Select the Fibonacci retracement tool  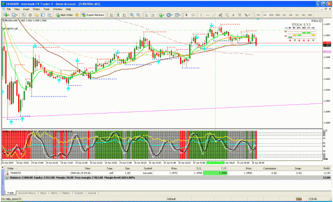coord(227,15)
